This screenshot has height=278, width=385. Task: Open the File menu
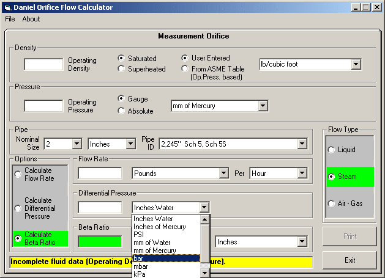coord(10,19)
